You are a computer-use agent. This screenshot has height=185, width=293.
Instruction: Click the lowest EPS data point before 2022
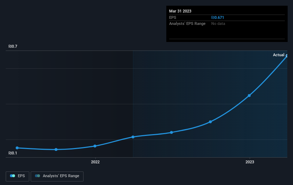click(x=56, y=149)
